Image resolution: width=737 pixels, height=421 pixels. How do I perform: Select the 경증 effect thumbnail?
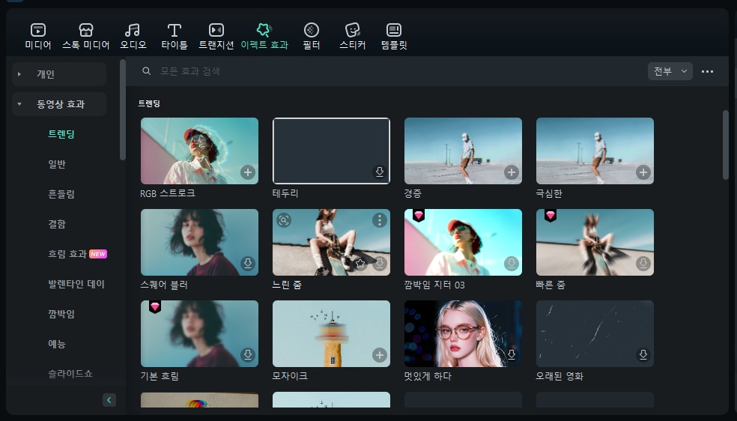pos(463,151)
